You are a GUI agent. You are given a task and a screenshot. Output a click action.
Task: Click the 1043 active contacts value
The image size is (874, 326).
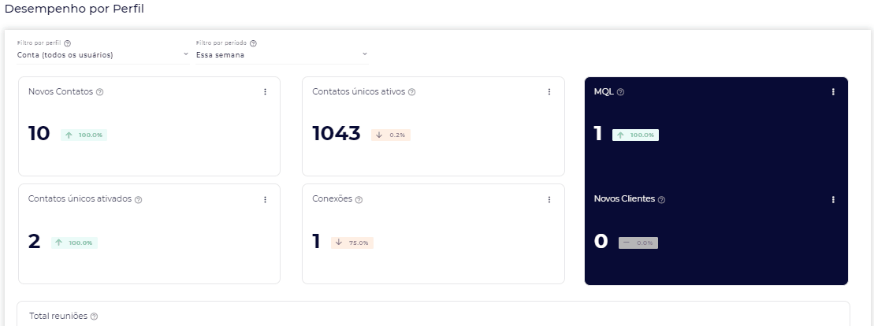[337, 134]
